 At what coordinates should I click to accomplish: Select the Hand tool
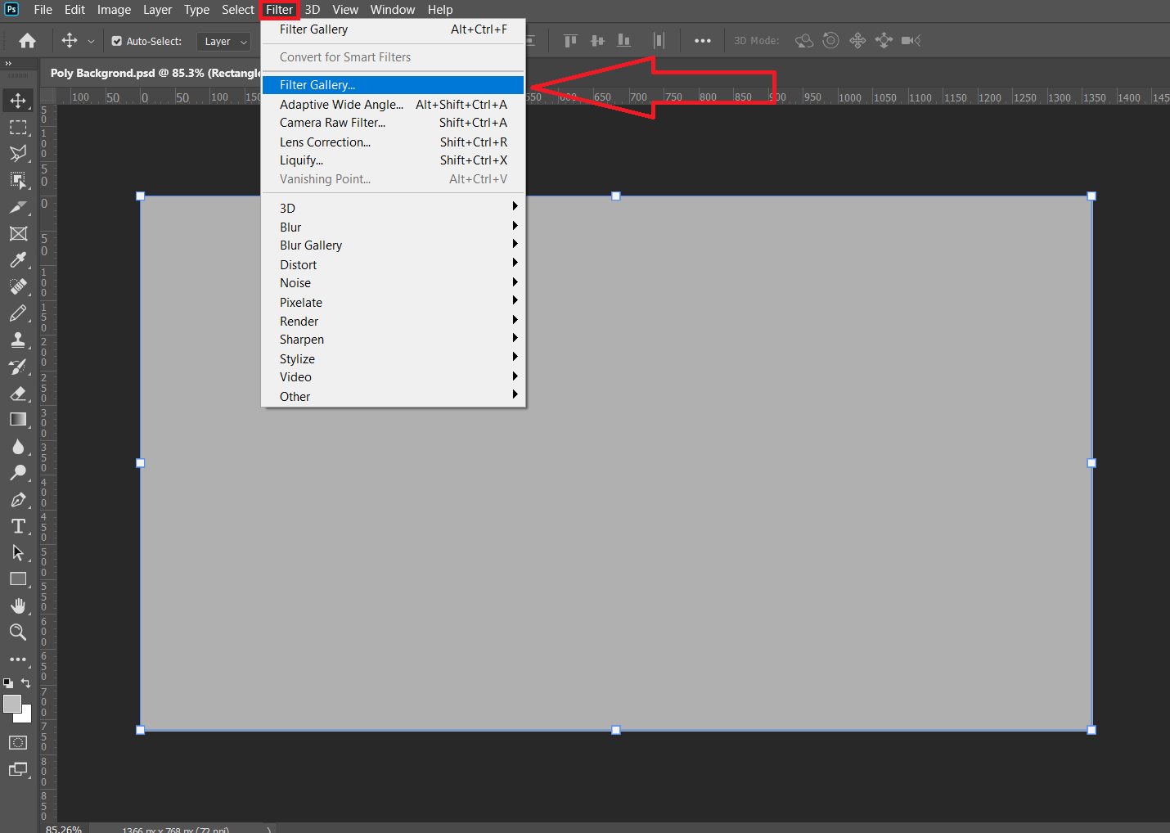click(18, 606)
